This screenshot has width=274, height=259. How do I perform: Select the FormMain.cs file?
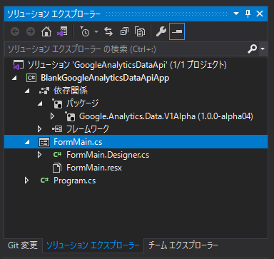point(78,142)
